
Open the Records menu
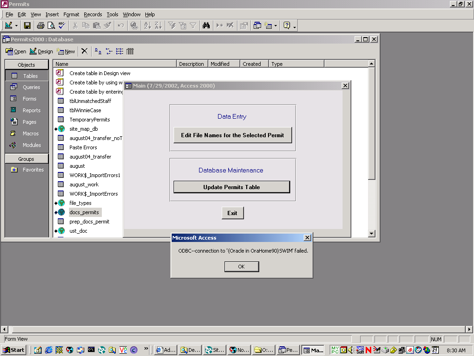click(x=93, y=14)
